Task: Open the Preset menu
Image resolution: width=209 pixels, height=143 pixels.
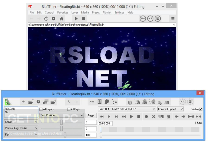Action: pyautogui.click(x=96, y=13)
